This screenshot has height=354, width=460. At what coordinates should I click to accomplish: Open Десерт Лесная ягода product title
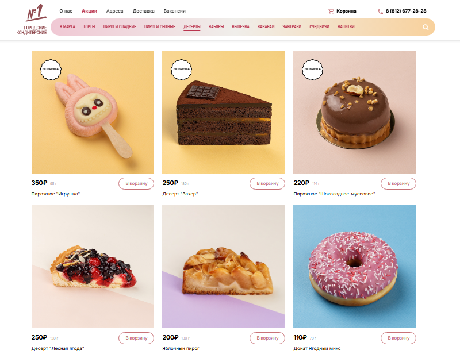click(x=58, y=348)
